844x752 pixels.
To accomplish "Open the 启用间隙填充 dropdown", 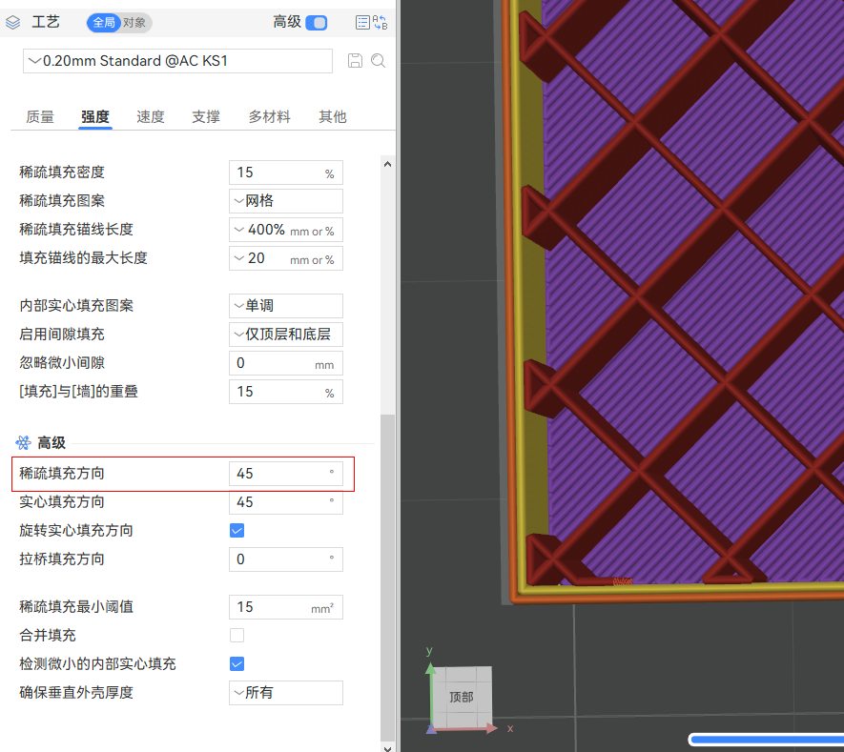I will point(286,334).
